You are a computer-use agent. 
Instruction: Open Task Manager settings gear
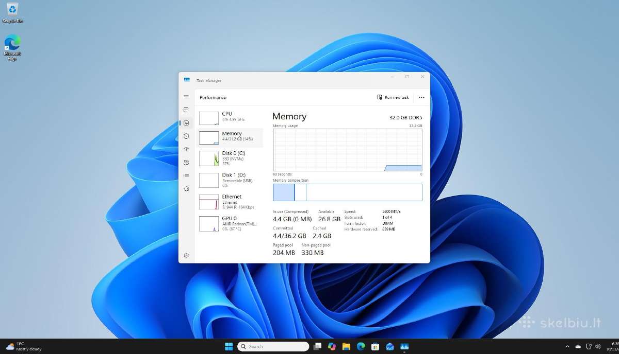click(186, 255)
